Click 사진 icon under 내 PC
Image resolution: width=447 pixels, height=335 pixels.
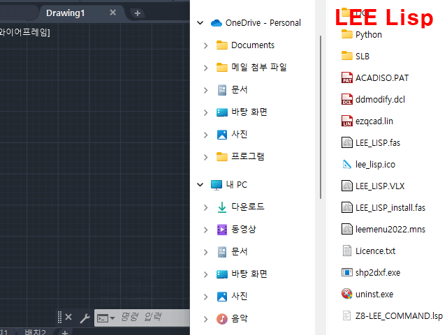222,297
